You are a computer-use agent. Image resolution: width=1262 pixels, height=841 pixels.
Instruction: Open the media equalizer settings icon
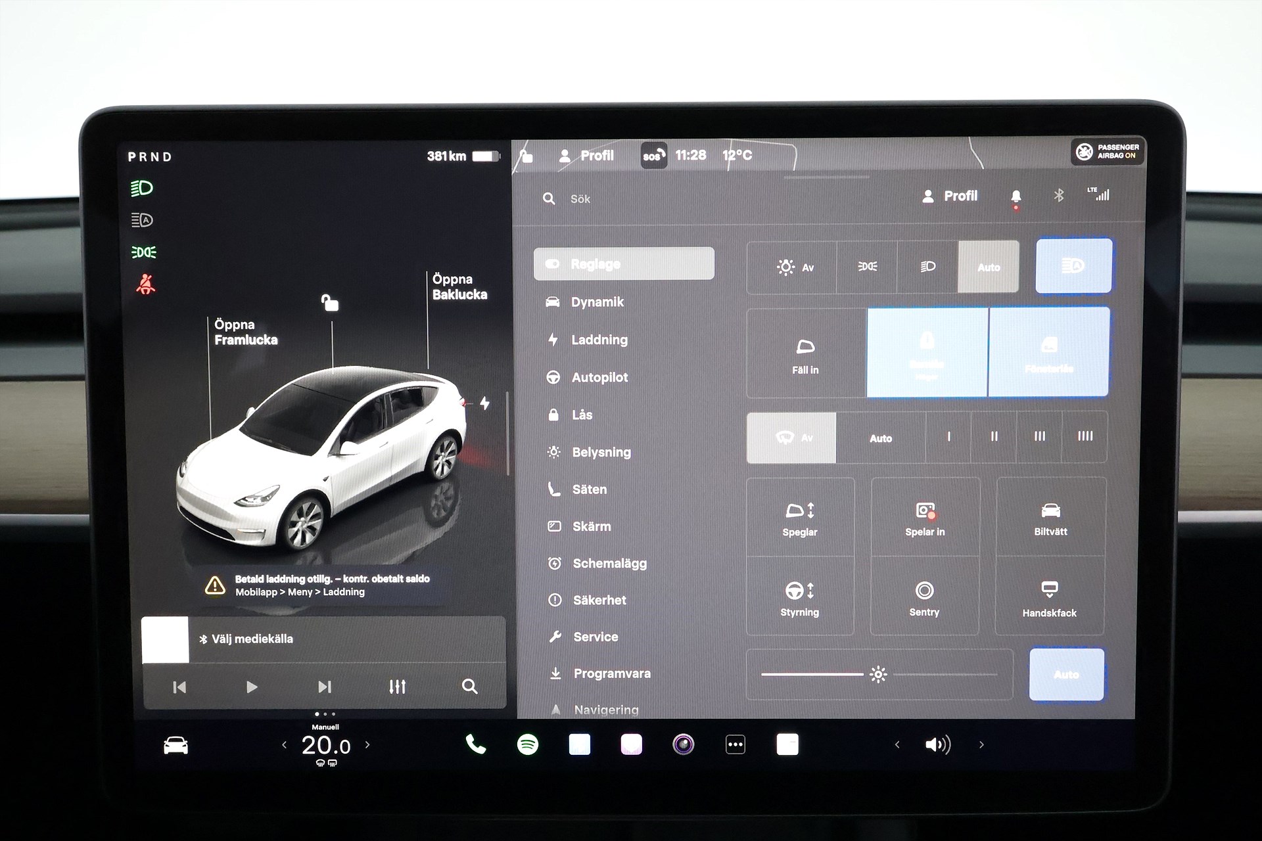pos(397,687)
